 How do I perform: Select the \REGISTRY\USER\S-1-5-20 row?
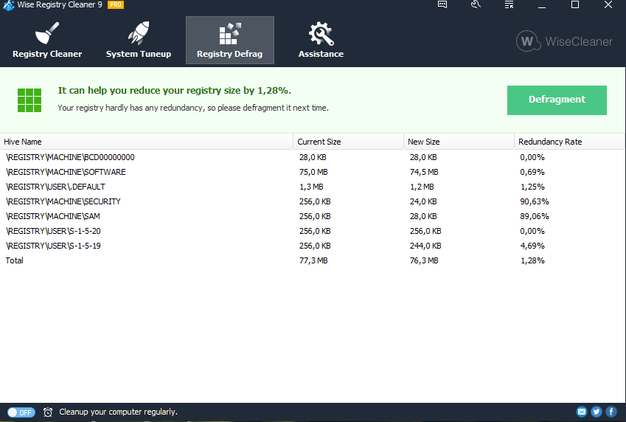[312, 232]
